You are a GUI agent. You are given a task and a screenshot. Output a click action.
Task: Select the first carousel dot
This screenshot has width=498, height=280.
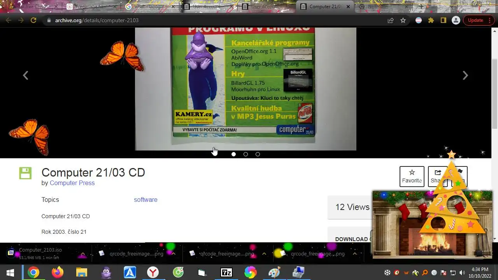(233, 154)
